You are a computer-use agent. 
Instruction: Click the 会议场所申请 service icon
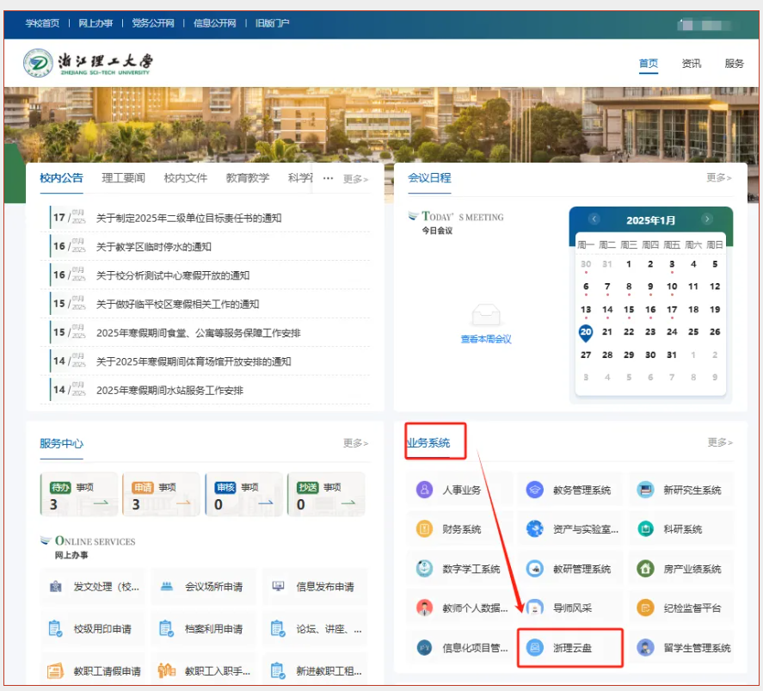click(167, 587)
